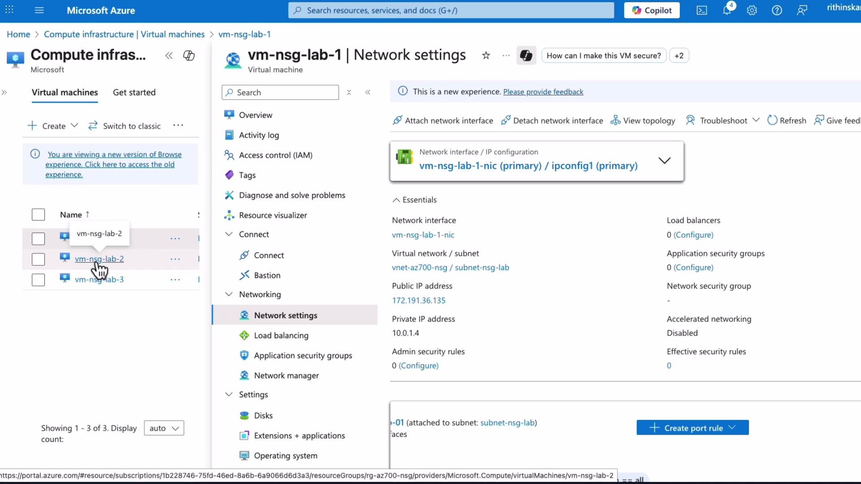Screen dimensions: 861x484
Task: Switch to the Get started tab
Action: point(134,92)
